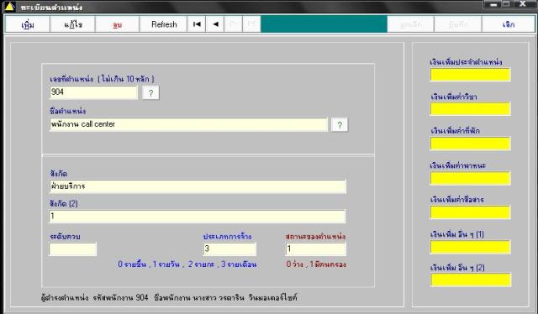Click the empty ระดับควบ input field
Viewport: 538px width, 314px height.
pos(73,249)
